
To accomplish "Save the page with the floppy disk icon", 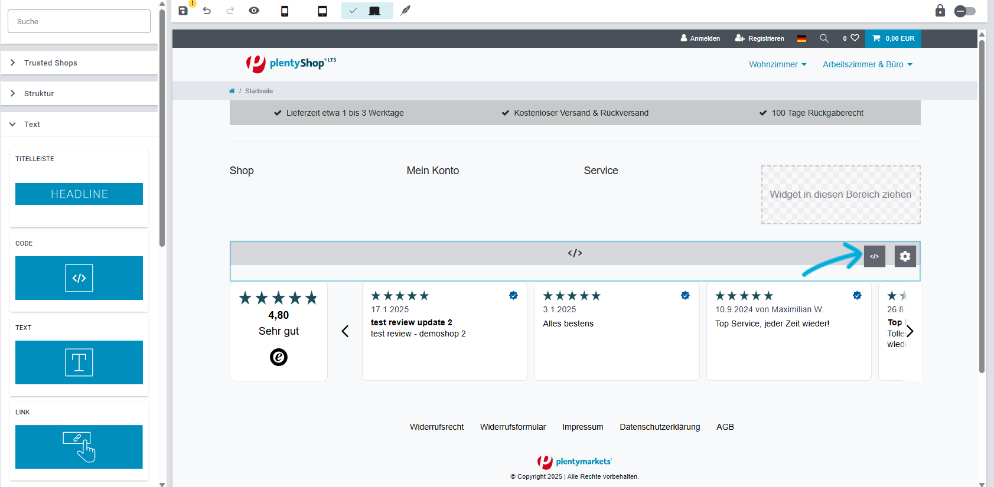I will 183,11.
